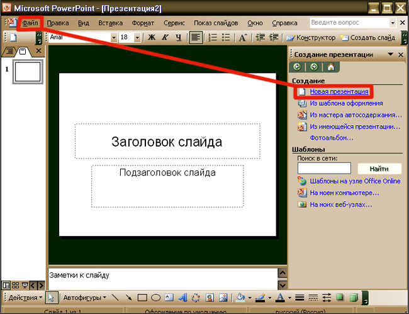This screenshot has height=314, width=409.
Task: Open the Справка menu
Action: [x=284, y=23]
